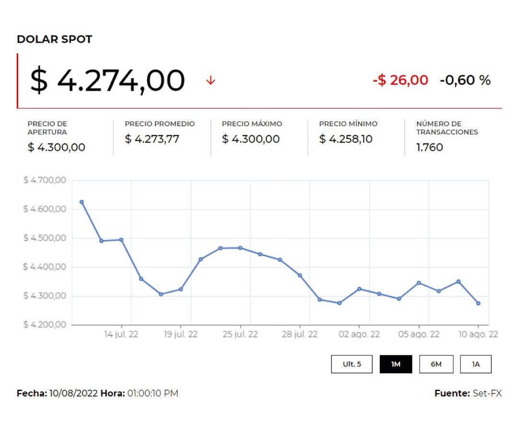Select data point above 25 jul. 22
This screenshot has height=432, width=518.
(240, 248)
